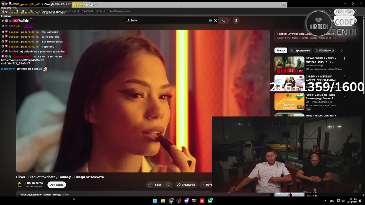Click the download button beside Споделяне

pos(206,185)
